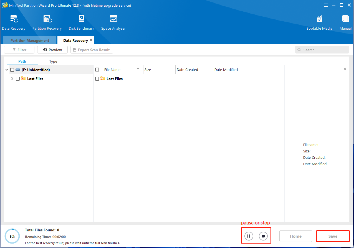Click the E: drive icon in tree
The width and height of the screenshot is (354, 248).
[x=18, y=70]
